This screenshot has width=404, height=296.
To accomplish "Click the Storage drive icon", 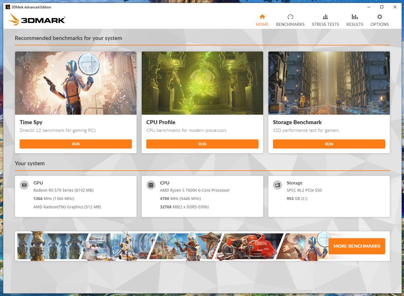I will [x=278, y=185].
